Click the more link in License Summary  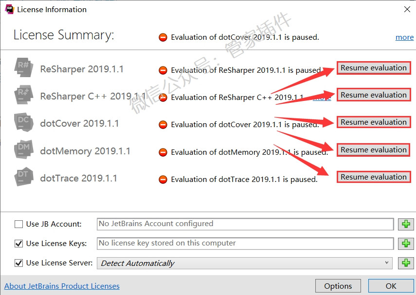click(404, 37)
